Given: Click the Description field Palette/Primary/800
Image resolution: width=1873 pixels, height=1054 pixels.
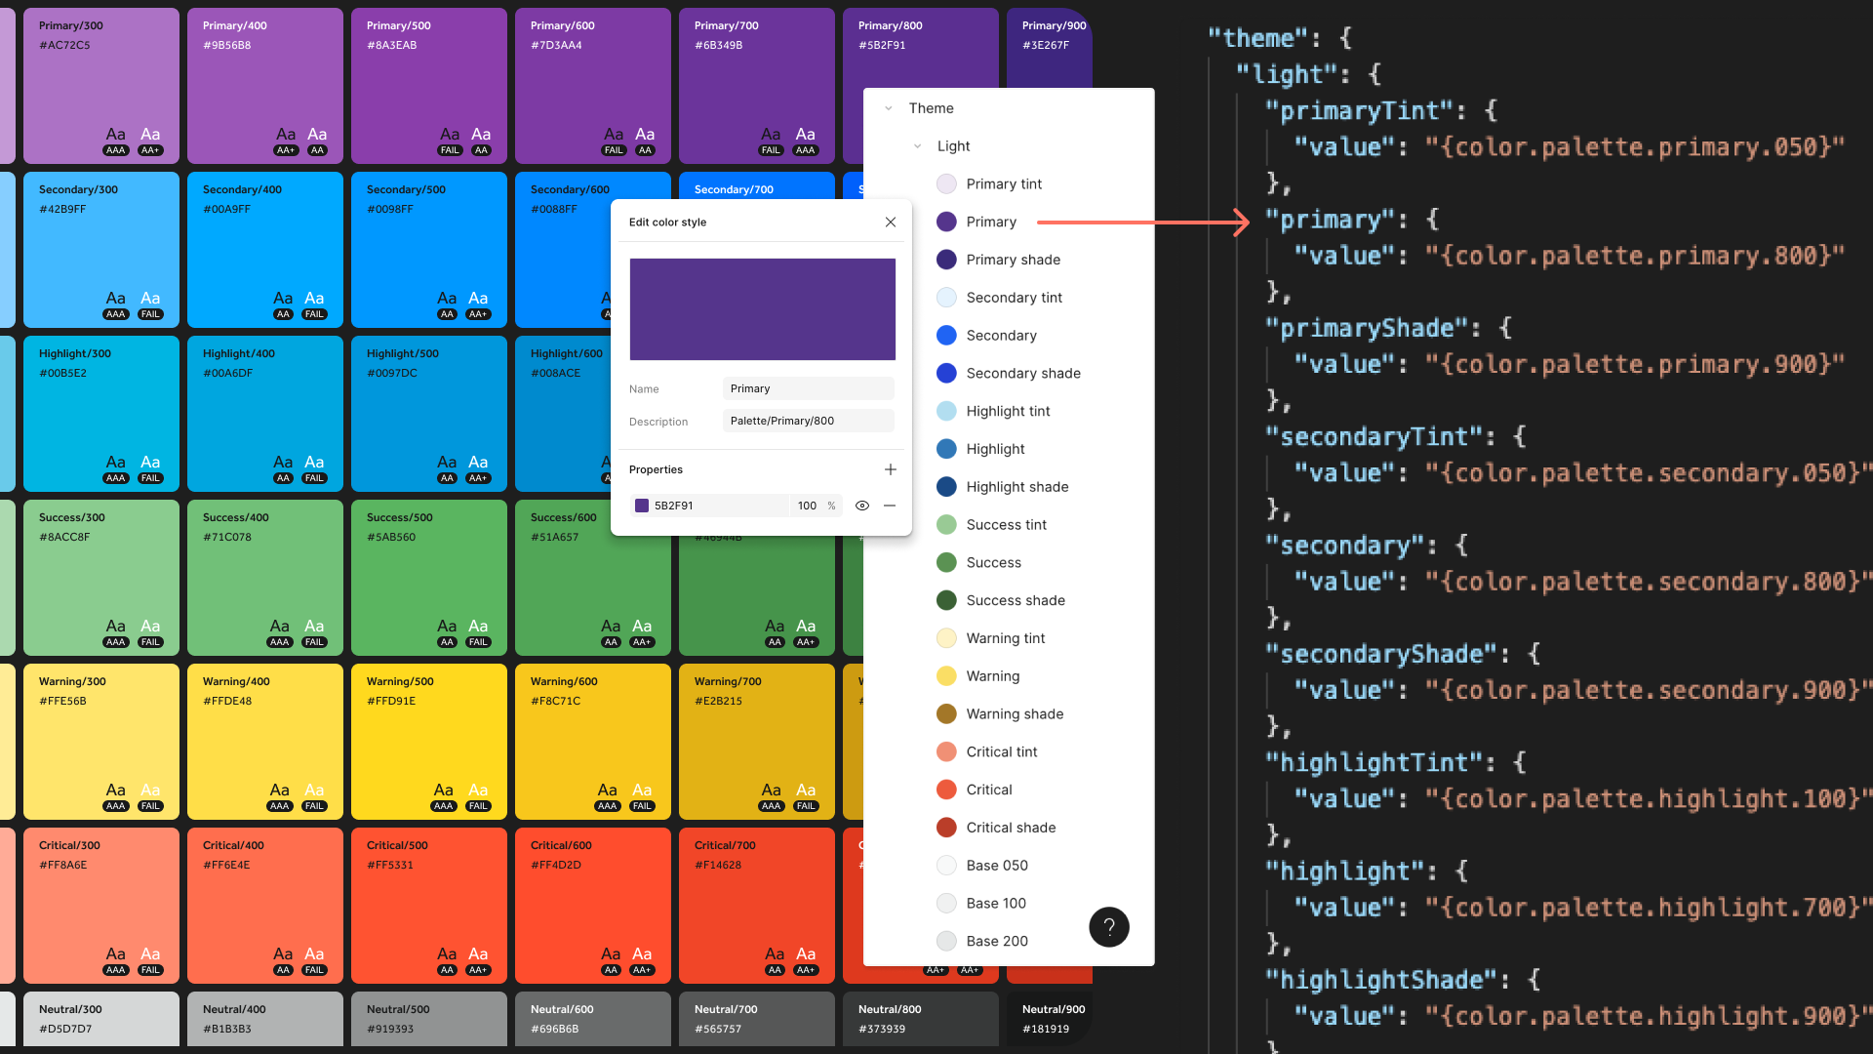Looking at the screenshot, I should (808, 421).
